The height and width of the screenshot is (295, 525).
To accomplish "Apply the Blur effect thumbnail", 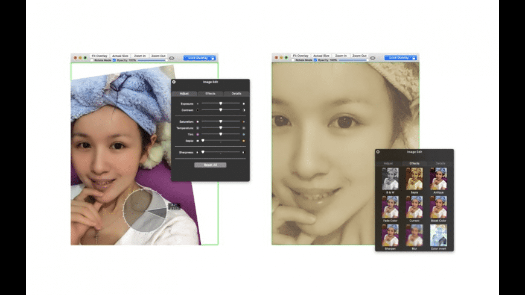I will (415, 235).
